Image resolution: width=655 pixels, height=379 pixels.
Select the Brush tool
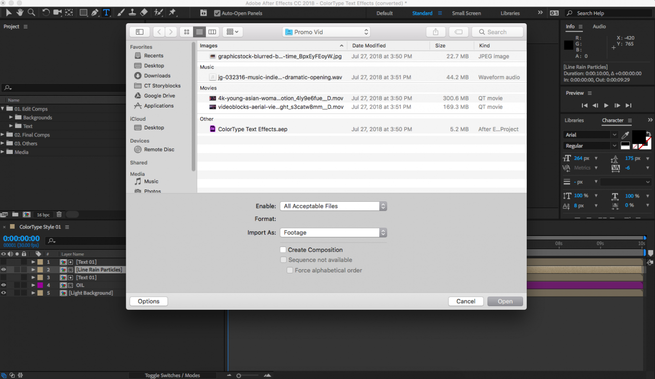click(x=121, y=13)
